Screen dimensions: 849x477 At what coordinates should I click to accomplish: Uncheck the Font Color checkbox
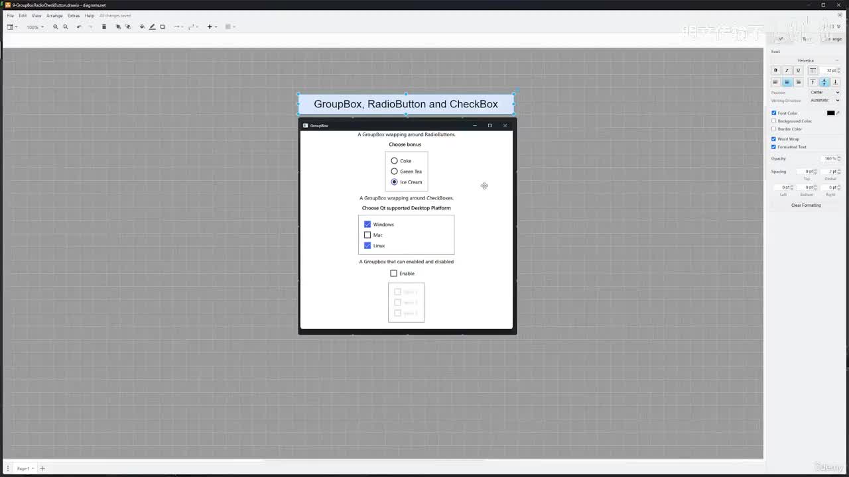click(x=773, y=113)
